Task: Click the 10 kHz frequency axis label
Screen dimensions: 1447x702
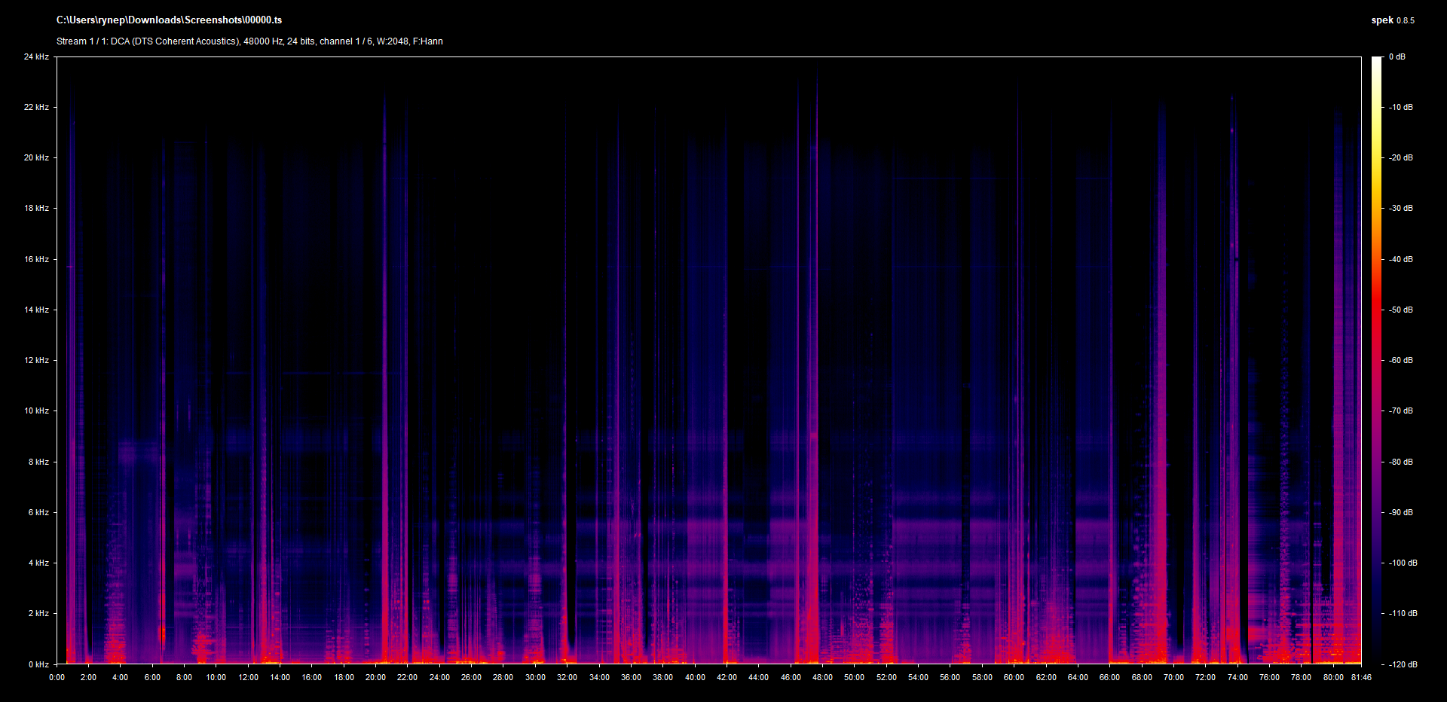Action: coord(36,411)
